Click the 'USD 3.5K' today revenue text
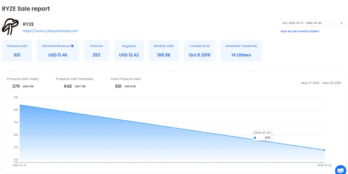This screenshot has height=174, width=348. 28,87
